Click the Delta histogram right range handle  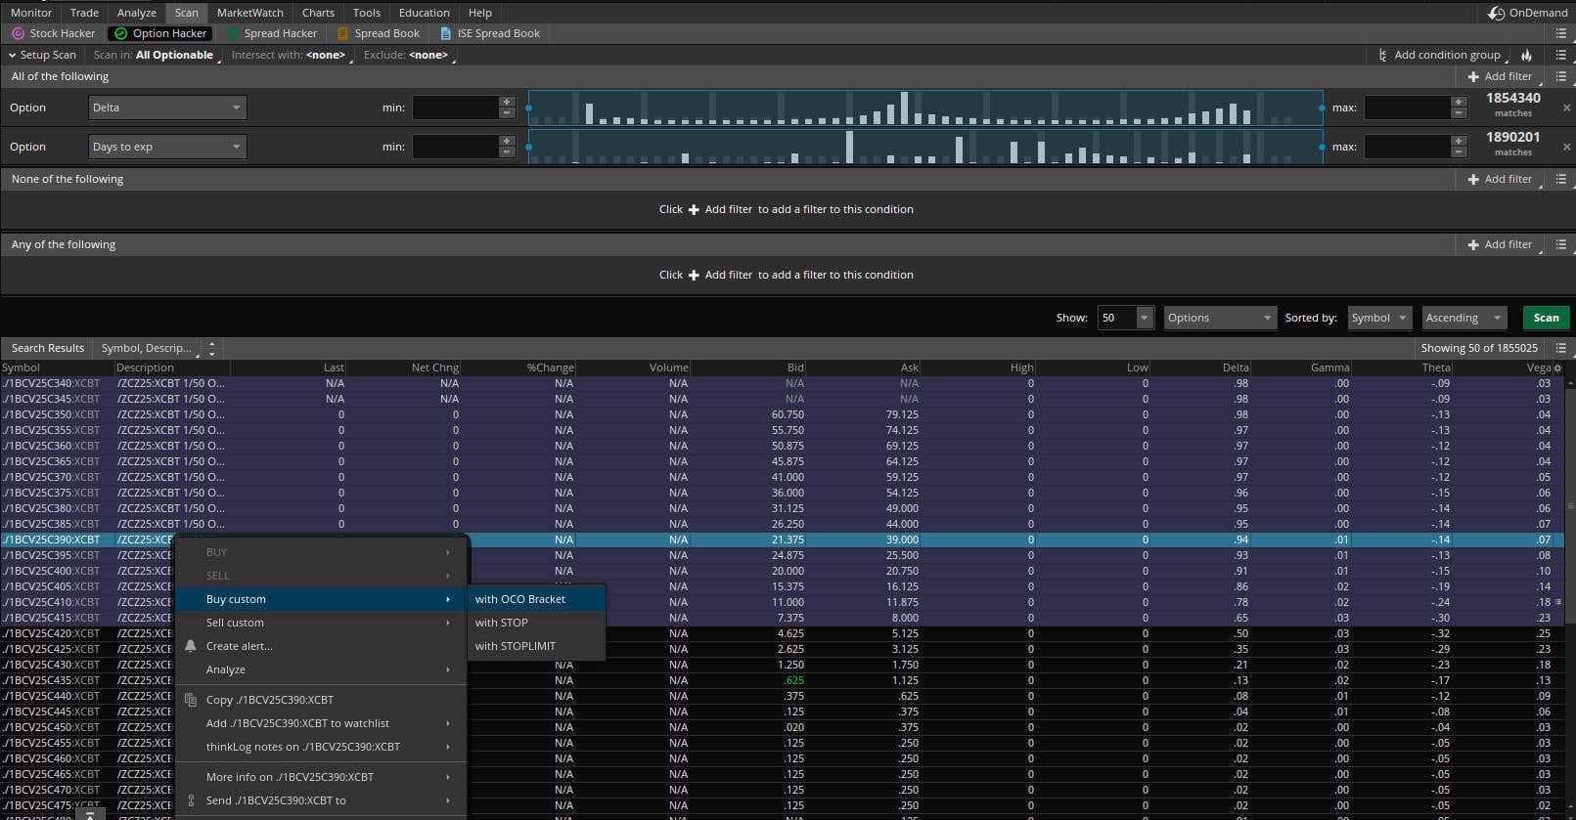pyautogui.click(x=1323, y=108)
